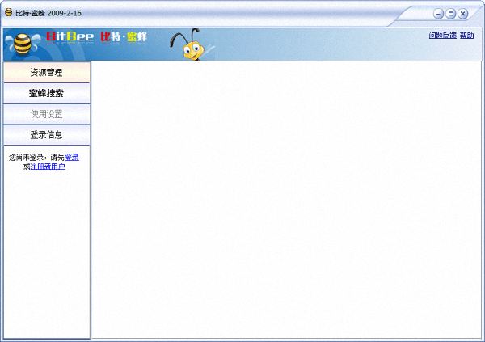This screenshot has height=342, width=485.
Task: Click the cartoon bee mascot face
Action: click(192, 50)
